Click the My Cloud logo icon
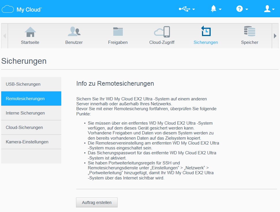Screen dimensions: 280x212 8,9
